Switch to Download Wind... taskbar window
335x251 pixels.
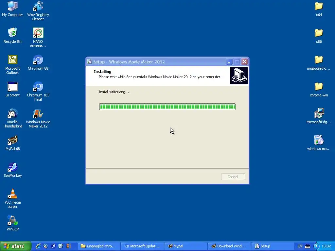(229, 246)
